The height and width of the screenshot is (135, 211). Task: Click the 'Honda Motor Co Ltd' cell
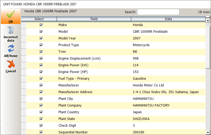coord(168,85)
